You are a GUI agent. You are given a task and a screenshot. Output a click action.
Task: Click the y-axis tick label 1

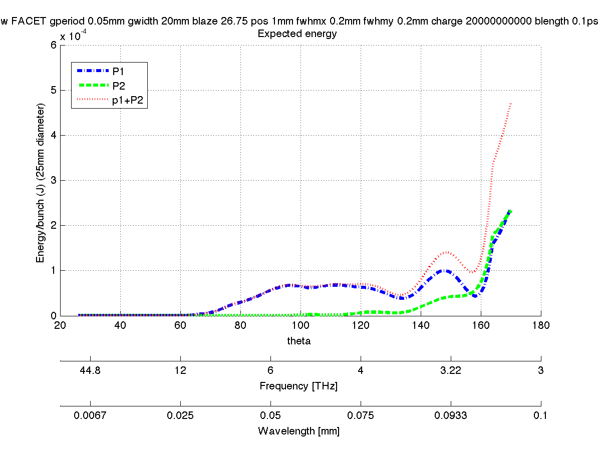(53, 271)
